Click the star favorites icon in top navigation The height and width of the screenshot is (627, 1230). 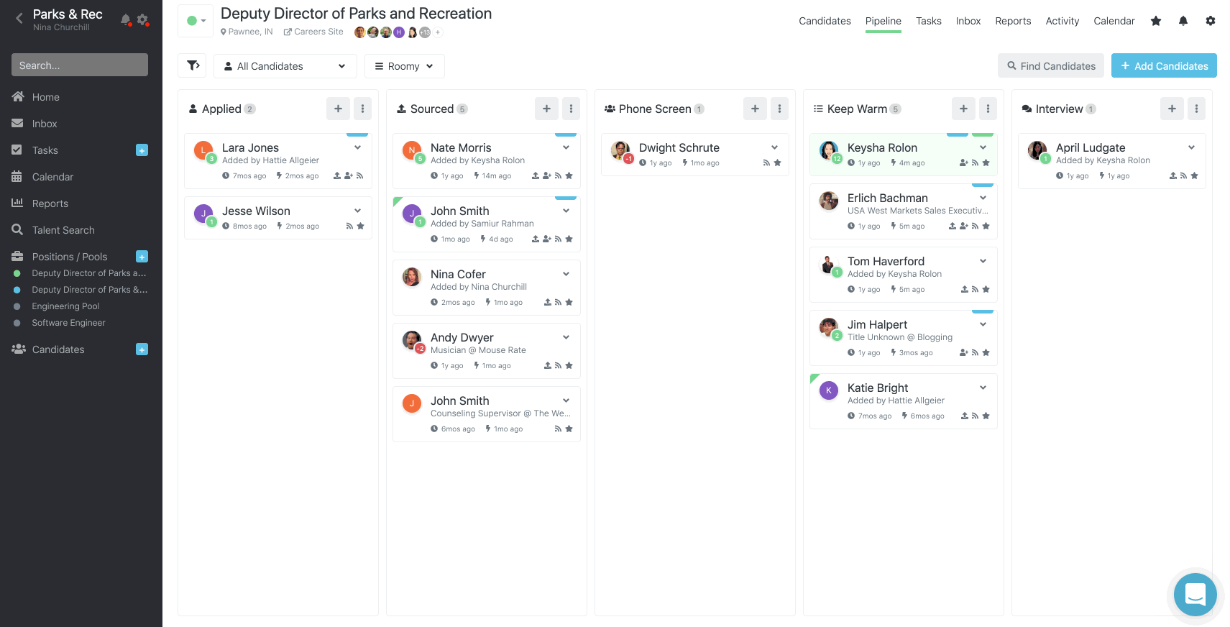pyautogui.click(x=1156, y=21)
